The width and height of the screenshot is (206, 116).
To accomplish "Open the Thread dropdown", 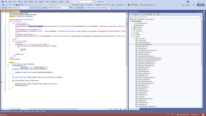I will [x=68, y=8].
